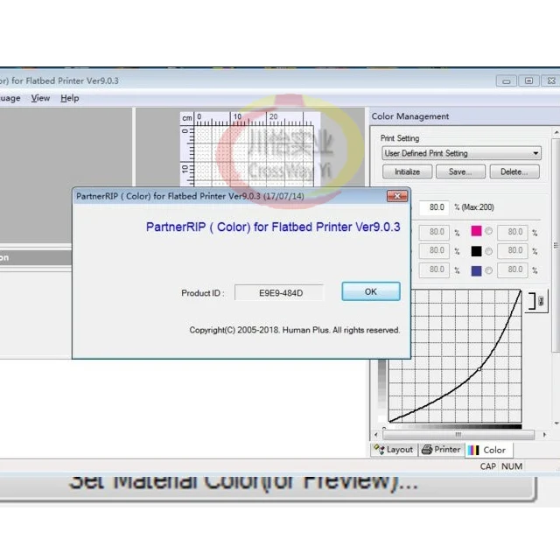Click the Copyright(C) 2005-2018 Human Plus text
560x560 pixels.
click(295, 330)
